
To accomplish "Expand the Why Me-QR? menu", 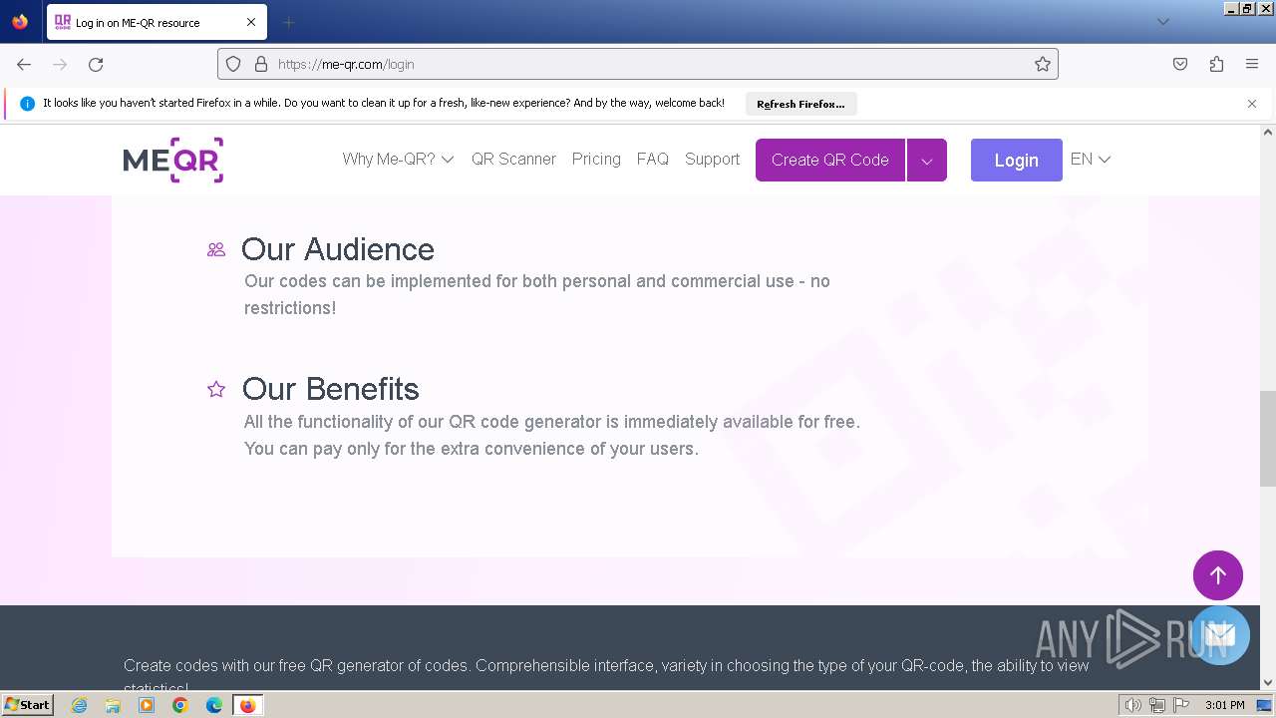I will (x=398, y=160).
